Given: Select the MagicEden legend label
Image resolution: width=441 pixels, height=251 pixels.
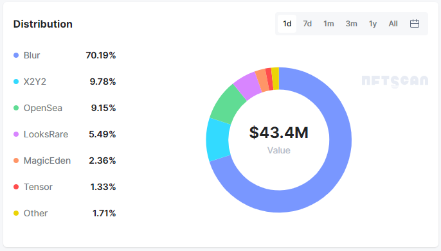Looking at the screenshot, I should coord(47,160).
